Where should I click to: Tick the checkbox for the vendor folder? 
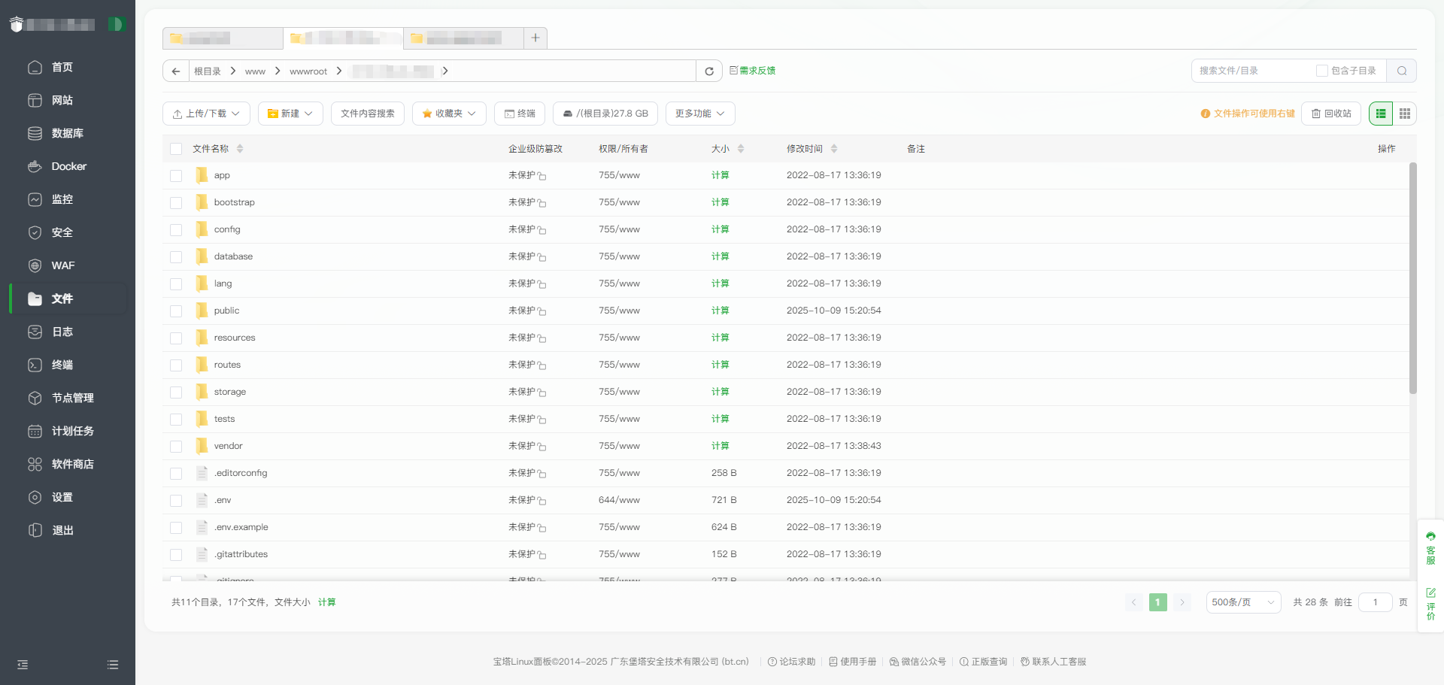pos(176,447)
